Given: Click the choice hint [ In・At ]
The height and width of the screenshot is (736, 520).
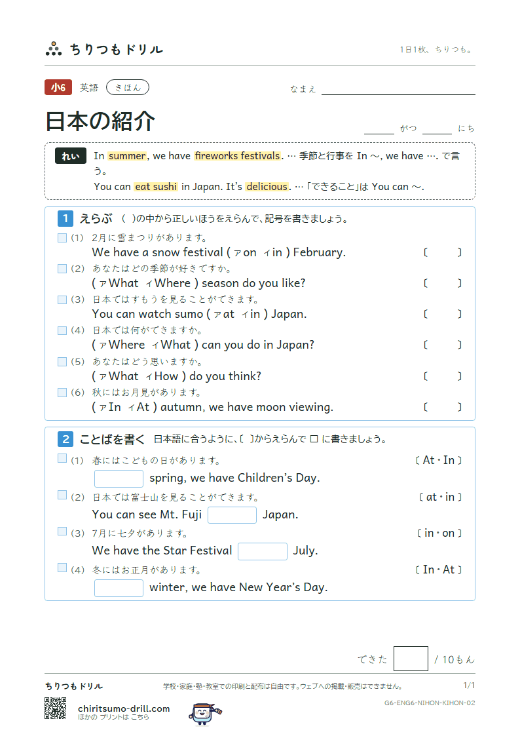Looking at the screenshot, I should click(x=439, y=570).
